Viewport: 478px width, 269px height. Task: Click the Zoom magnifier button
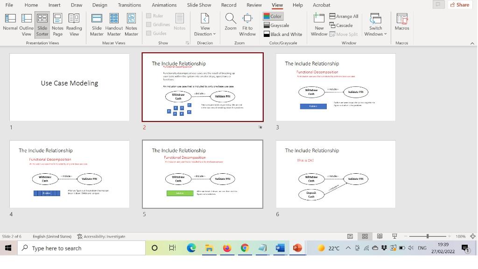[231, 22]
